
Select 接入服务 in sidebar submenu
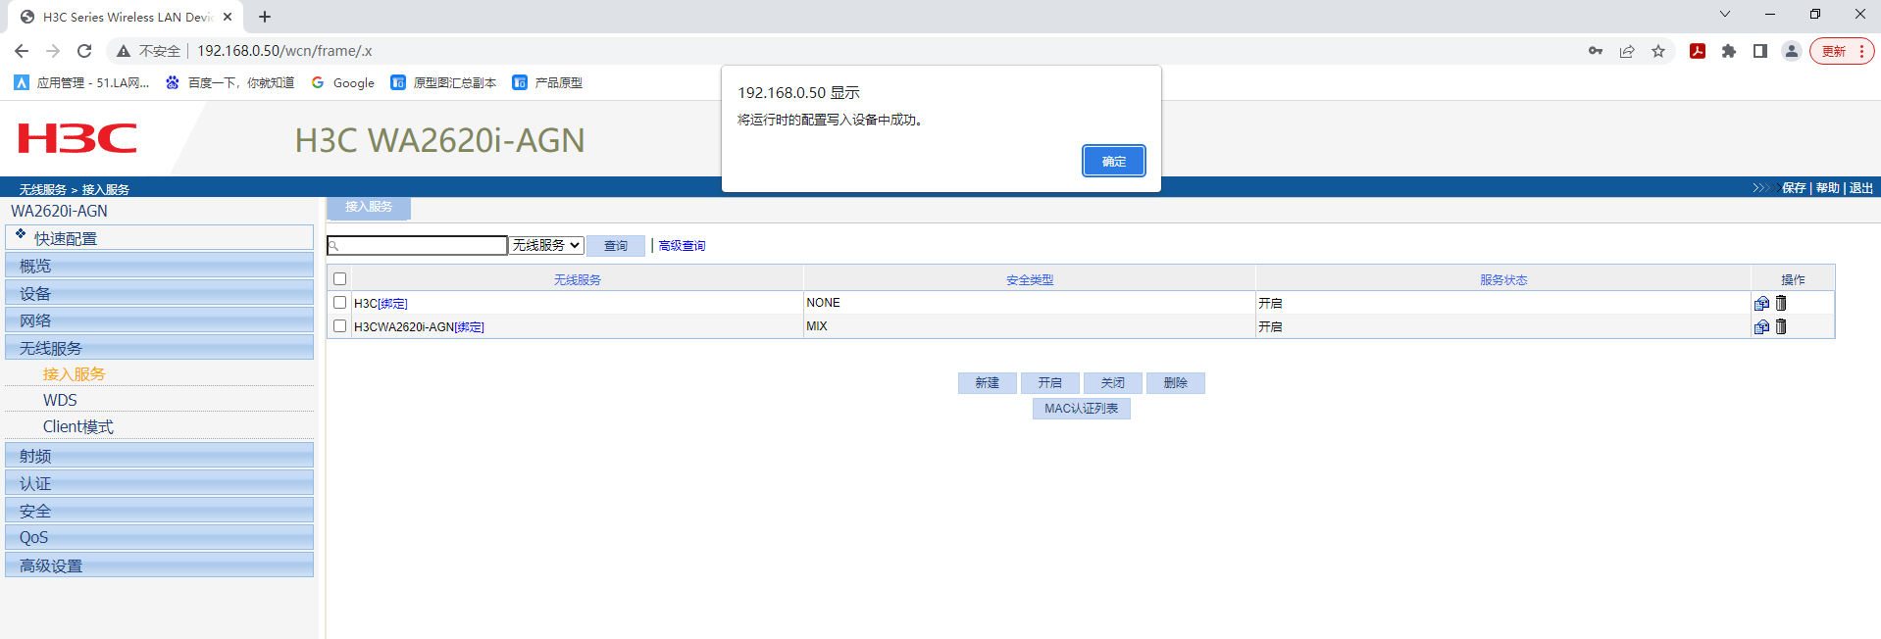click(x=75, y=374)
